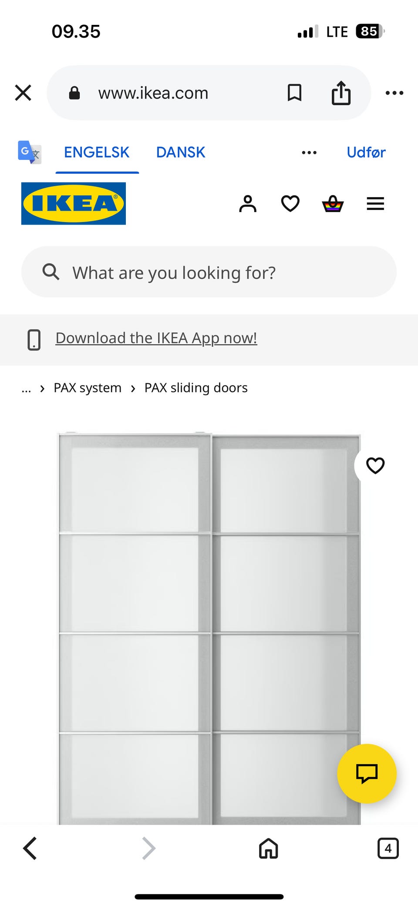Open the Download the IKEA App link
This screenshot has width=418, height=908.
point(156,338)
